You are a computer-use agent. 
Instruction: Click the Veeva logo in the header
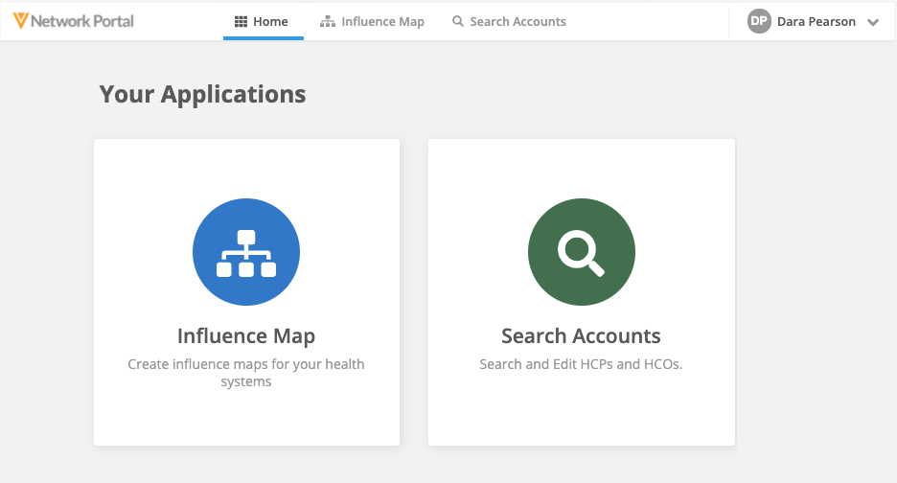coord(20,21)
